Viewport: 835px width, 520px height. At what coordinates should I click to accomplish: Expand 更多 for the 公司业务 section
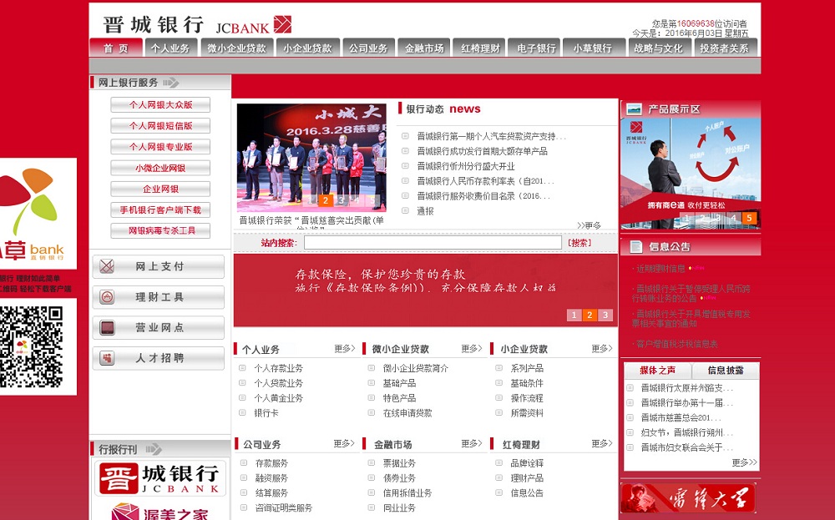pos(345,443)
